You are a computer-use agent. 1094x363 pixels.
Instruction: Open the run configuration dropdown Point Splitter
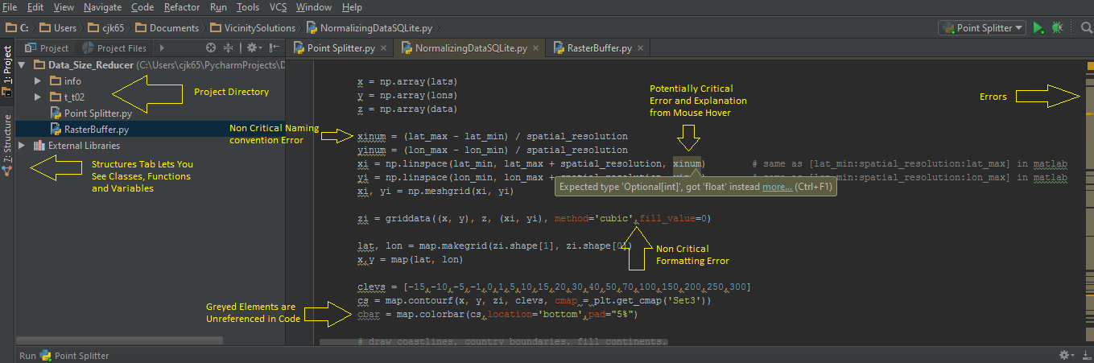click(983, 27)
